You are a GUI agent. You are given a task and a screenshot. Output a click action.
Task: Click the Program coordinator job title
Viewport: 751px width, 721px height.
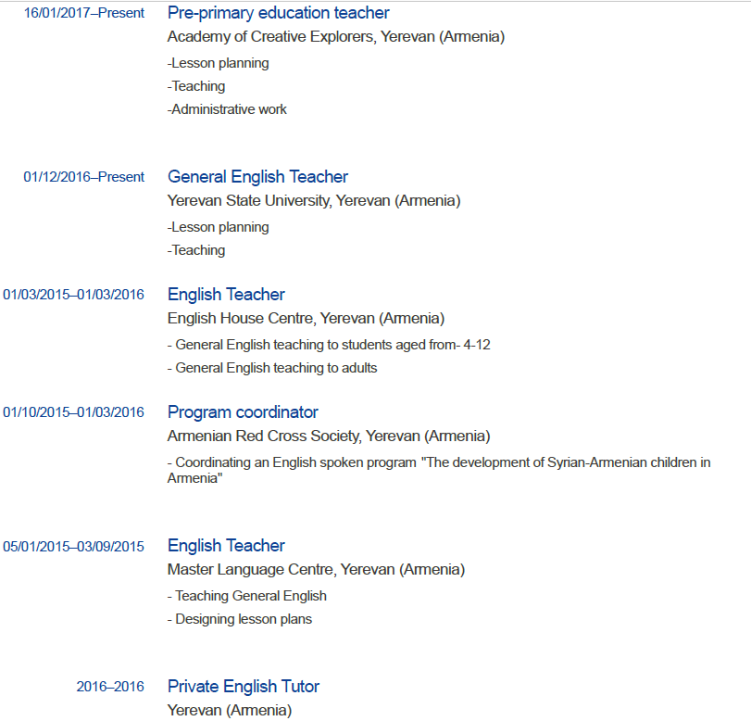pyautogui.click(x=243, y=412)
